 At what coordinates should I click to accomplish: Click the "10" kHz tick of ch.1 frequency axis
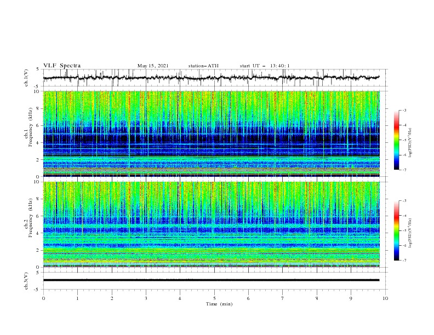(38, 91)
